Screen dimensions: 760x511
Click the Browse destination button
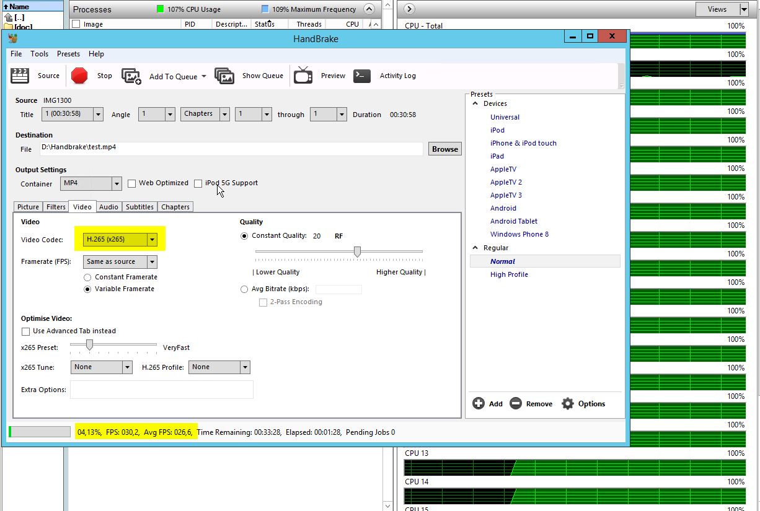click(444, 149)
